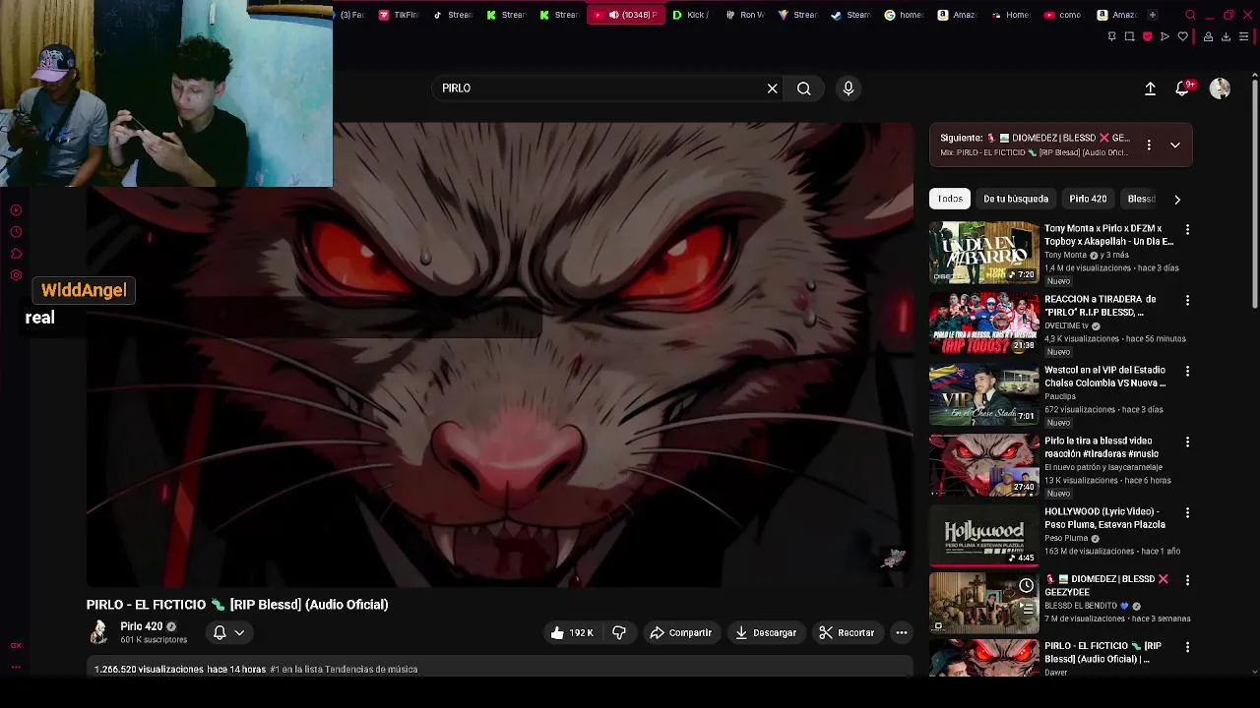Open the upload video icon
This screenshot has height=708, width=1260.
point(1150,88)
